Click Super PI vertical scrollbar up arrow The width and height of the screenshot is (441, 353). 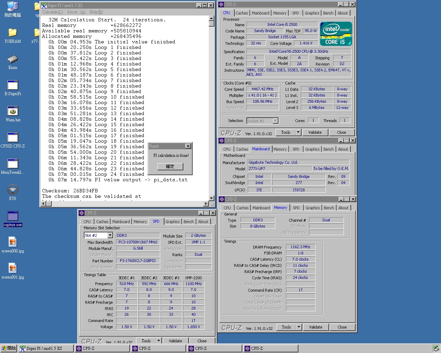pyautogui.click(x=212, y=19)
